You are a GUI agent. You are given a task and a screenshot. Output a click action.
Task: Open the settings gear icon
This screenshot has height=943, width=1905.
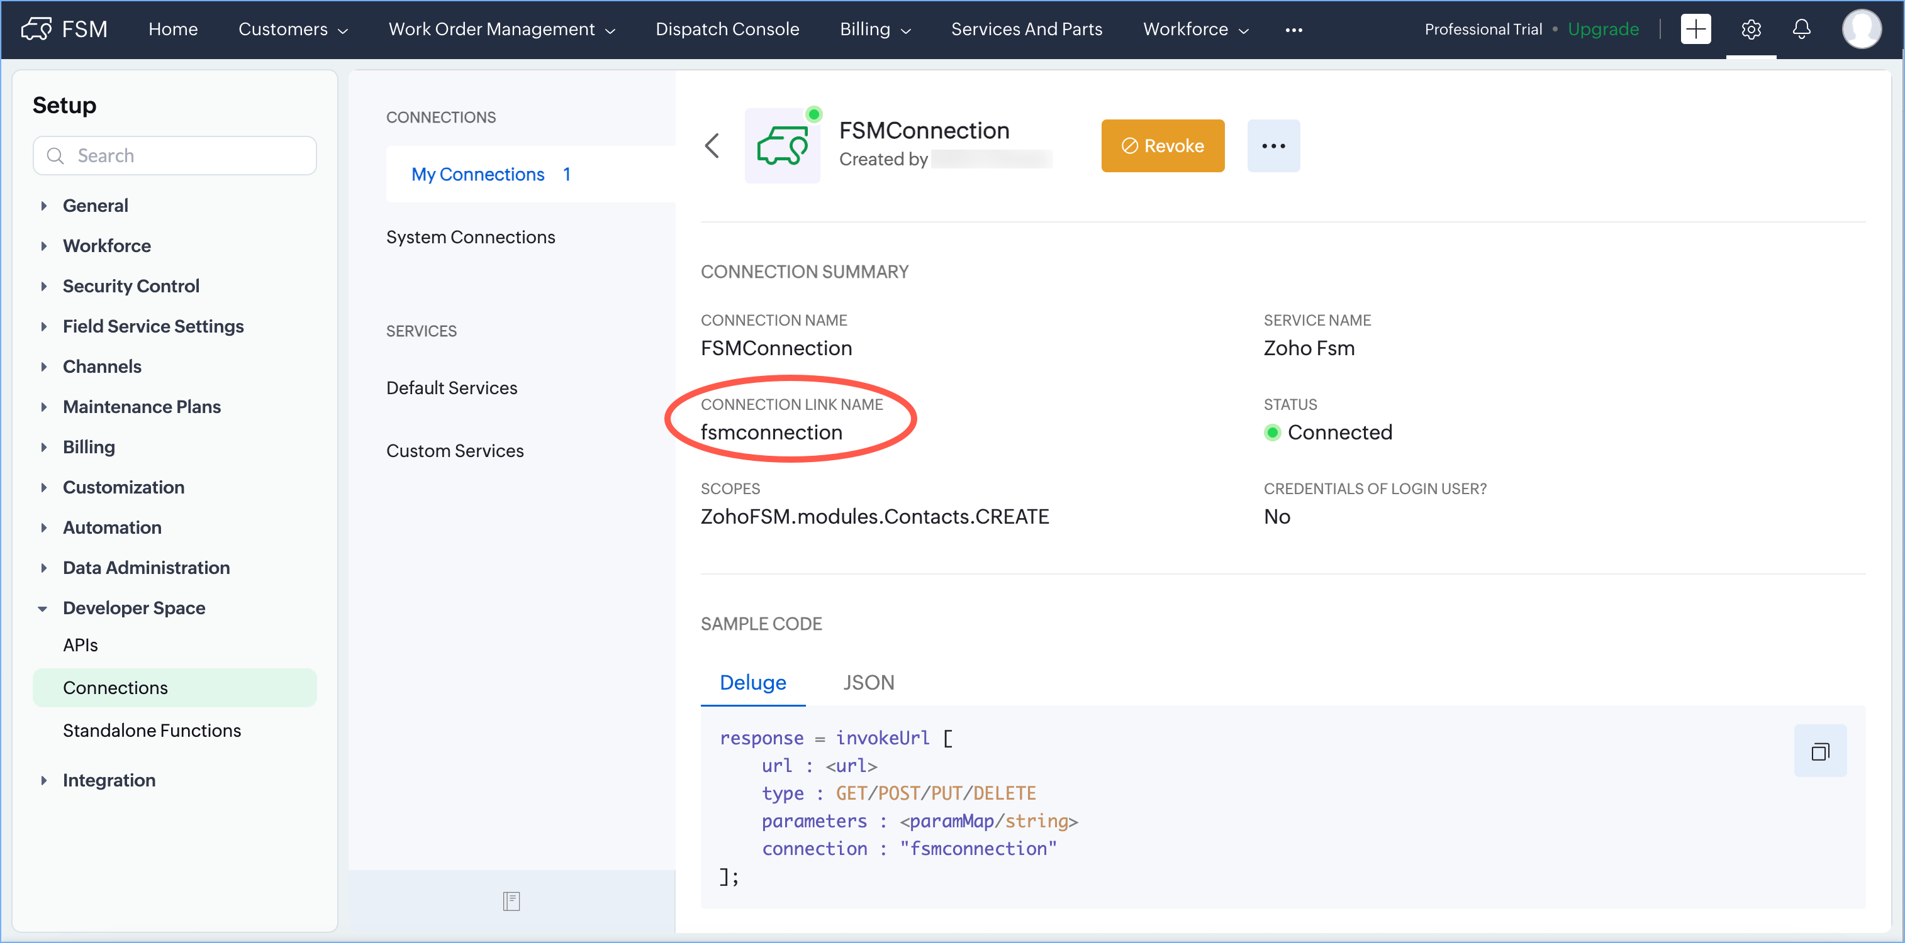(1750, 30)
